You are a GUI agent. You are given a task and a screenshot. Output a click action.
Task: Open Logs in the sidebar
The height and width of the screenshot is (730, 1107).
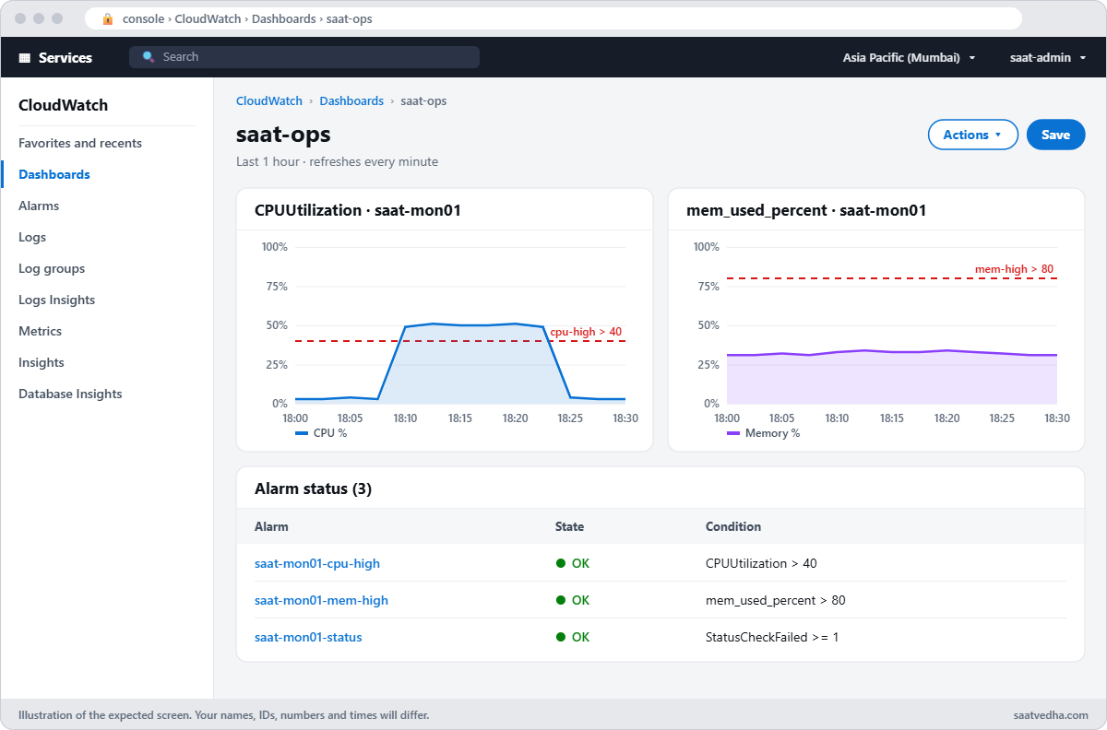[32, 237]
